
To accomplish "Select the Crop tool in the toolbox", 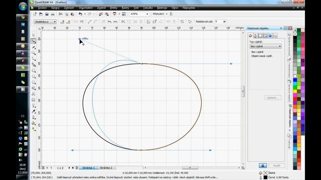I will click(34, 47).
